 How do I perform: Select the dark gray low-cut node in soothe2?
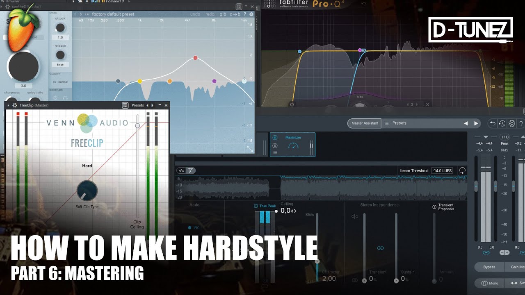tap(118, 81)
